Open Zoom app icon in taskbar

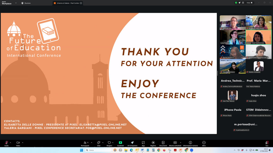tap(191, 150)
